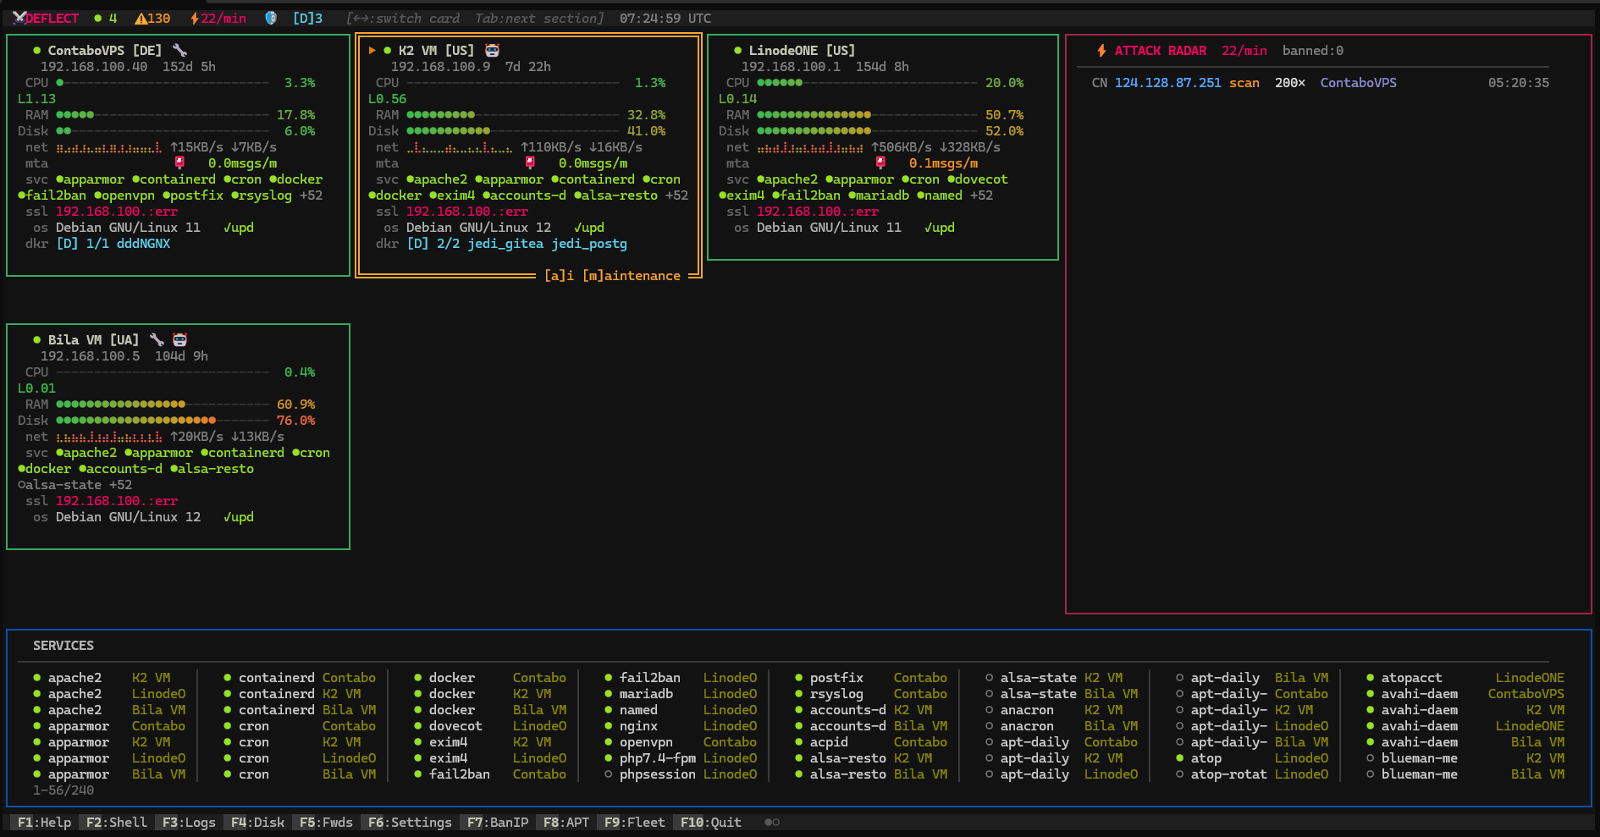Image resolution: width=1600 pixels, height=837 pixels.
Task: Click the mail icon on the K2 VM mta row
Action: click(528, 162)
